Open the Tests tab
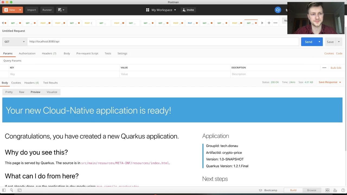The image size is (347, 195). coord(108,53)
